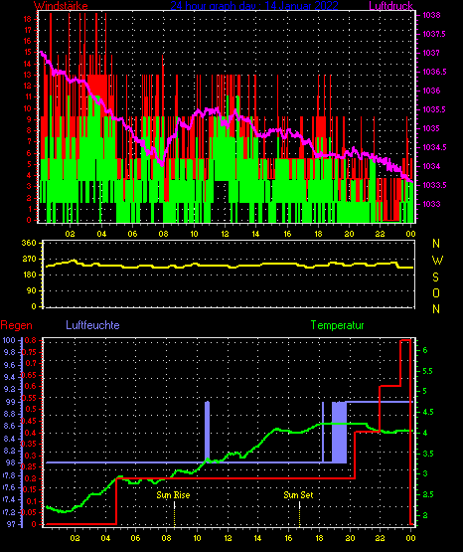This screenshot has width=463, height=552.
Task: Click 18 on the Windstärke axis
Action: (x=28, y=19)
